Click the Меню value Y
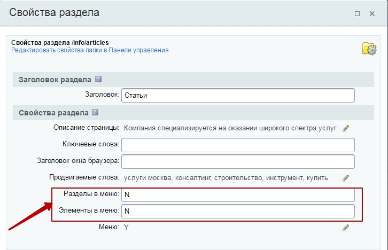 [x=127, y=228]
